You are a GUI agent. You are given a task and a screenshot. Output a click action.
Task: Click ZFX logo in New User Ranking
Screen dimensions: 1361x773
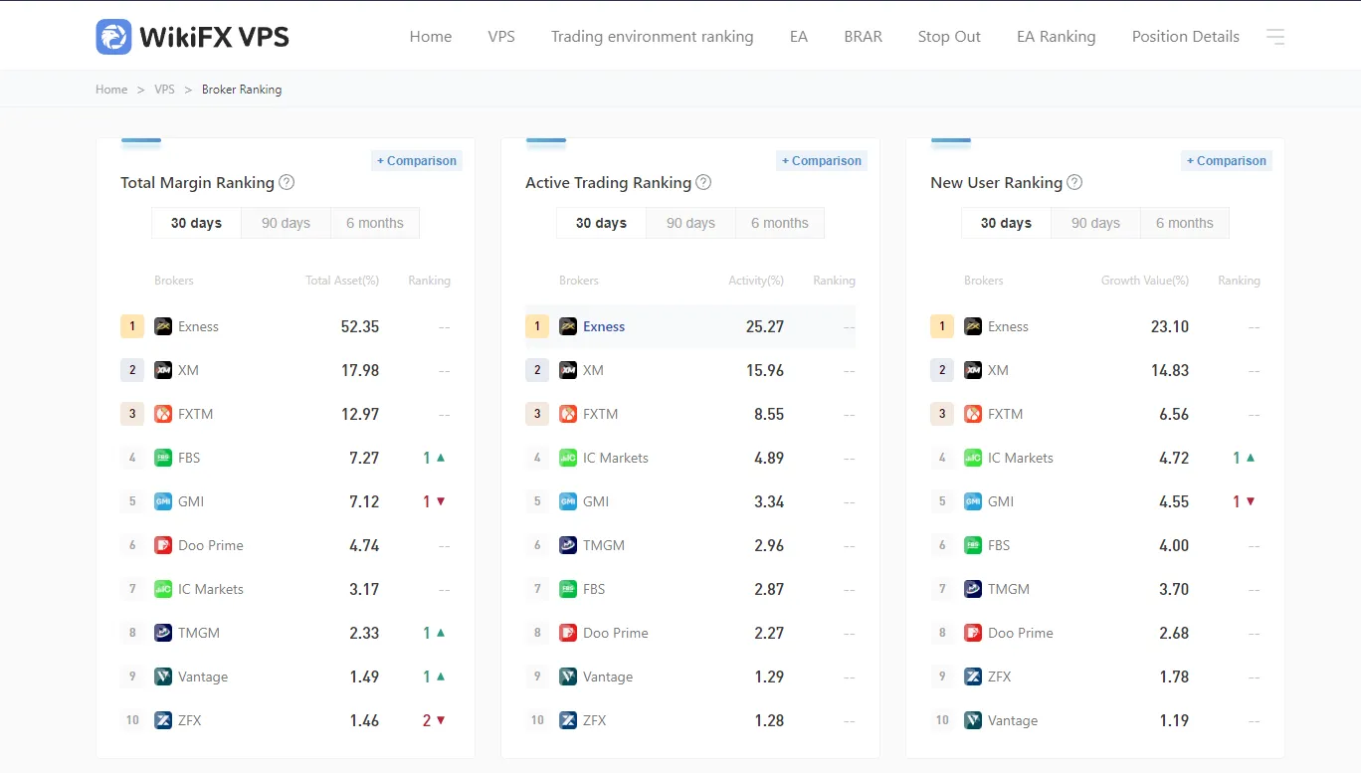click(x=973, y=676)
